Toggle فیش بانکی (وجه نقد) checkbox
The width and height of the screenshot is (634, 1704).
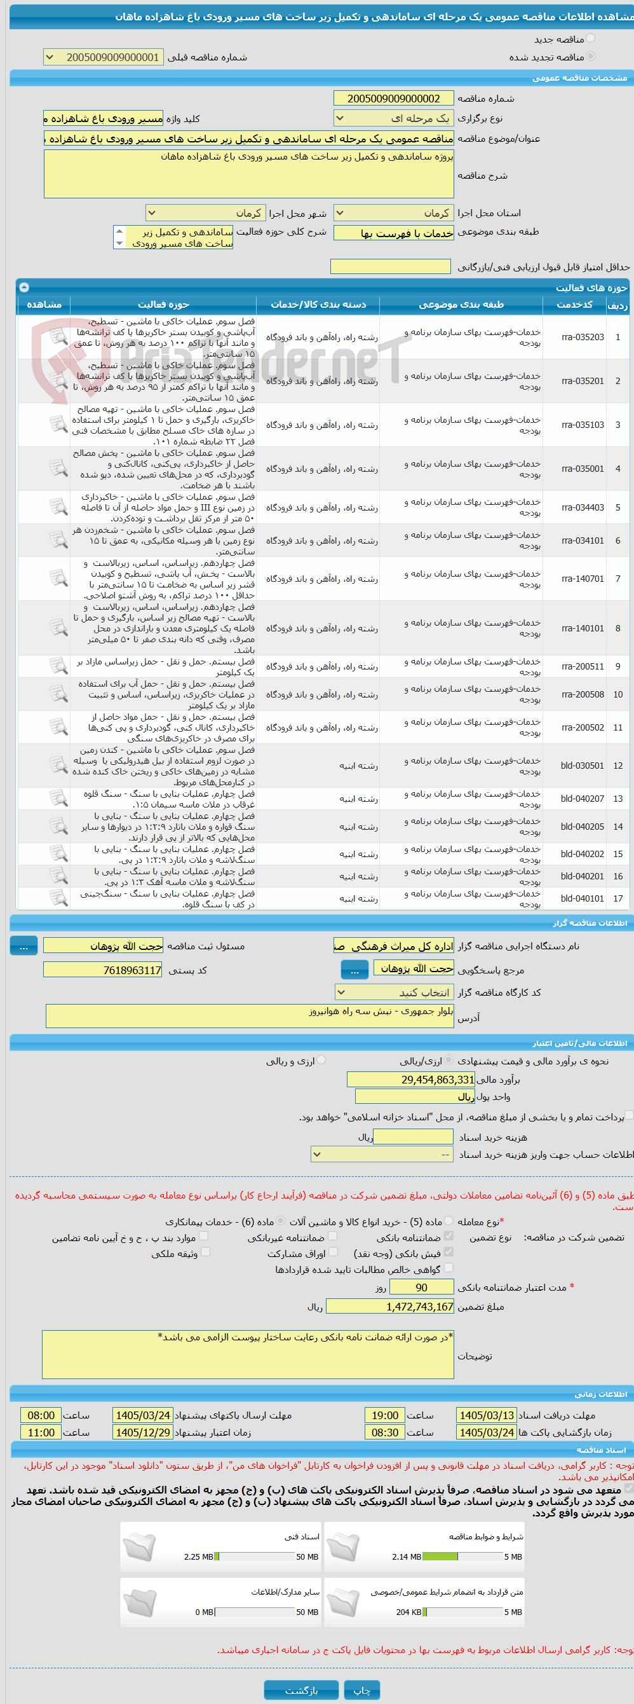click(x=449, y=1251)
